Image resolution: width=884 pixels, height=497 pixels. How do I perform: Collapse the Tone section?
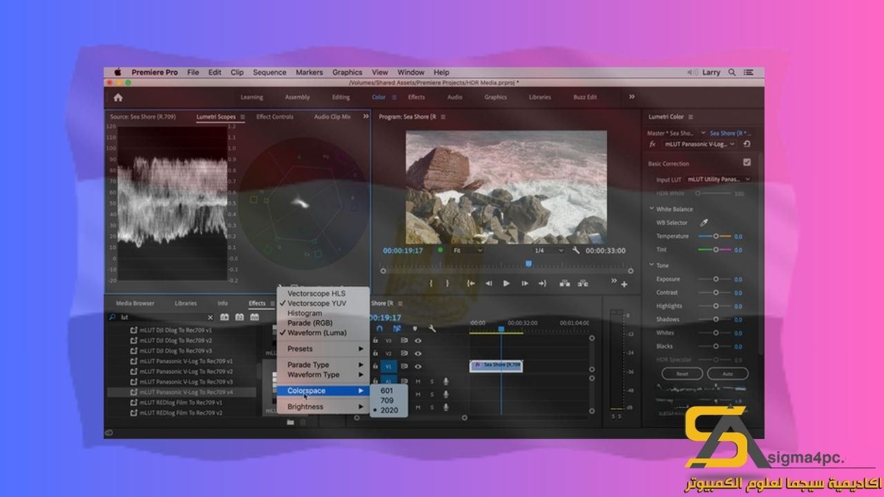click(651, 266)
